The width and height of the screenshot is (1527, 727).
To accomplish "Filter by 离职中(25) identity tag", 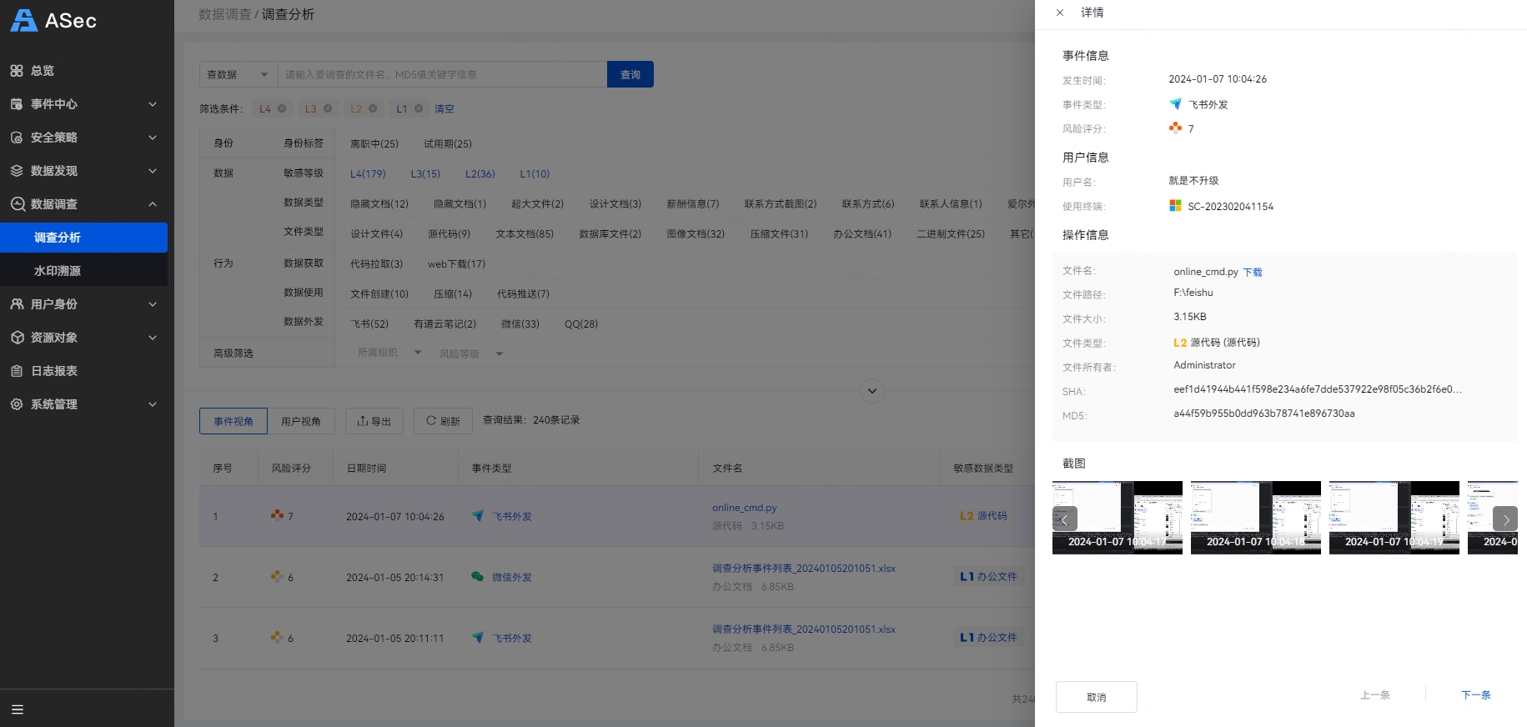I will click(x=374, y=143).
